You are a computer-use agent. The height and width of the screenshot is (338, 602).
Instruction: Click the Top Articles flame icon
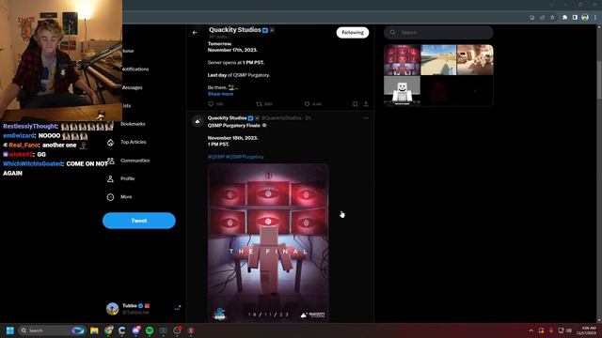tap(111, 143)
